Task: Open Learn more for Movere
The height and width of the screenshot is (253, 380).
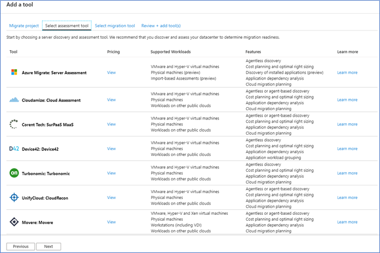Action: pos(347,222)
